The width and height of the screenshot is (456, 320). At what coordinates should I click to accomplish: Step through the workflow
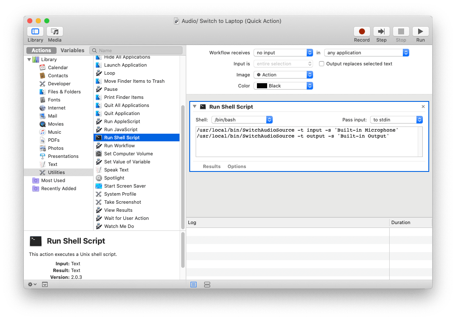pos(381,31)
